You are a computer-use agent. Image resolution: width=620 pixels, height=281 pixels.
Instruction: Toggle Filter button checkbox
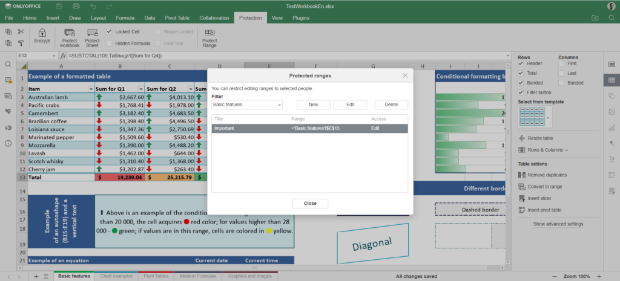[521, 92]
